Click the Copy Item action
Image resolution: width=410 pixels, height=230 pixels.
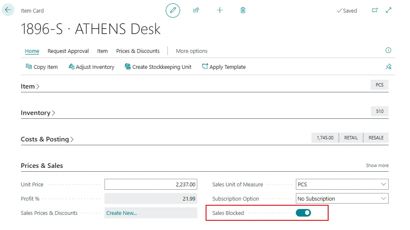42,67
